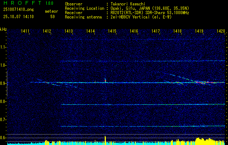Click the 0.8 kHz frequency label
Image resolution: width=228 pixels, height=145 pixels.
(3, 101)
